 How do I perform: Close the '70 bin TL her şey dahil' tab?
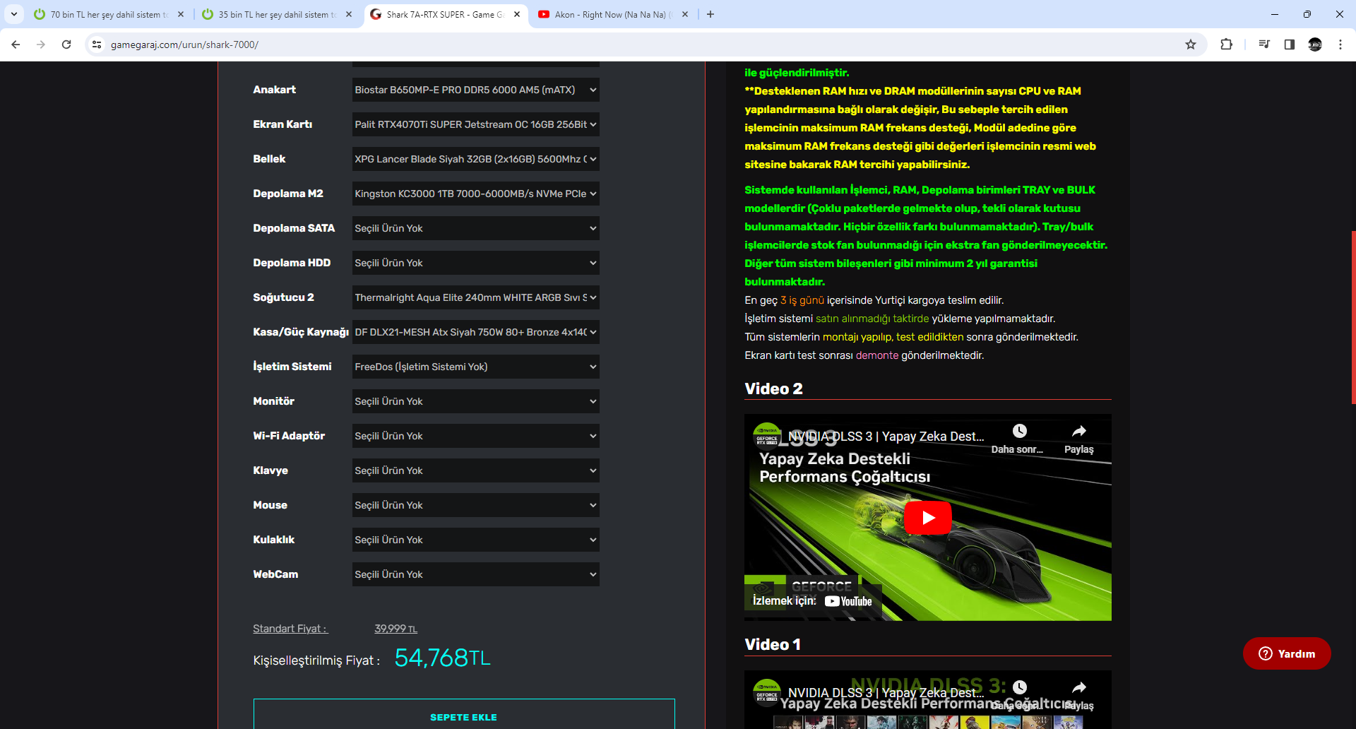181,14
